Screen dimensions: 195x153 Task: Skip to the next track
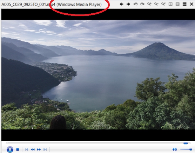coord(45,149)
